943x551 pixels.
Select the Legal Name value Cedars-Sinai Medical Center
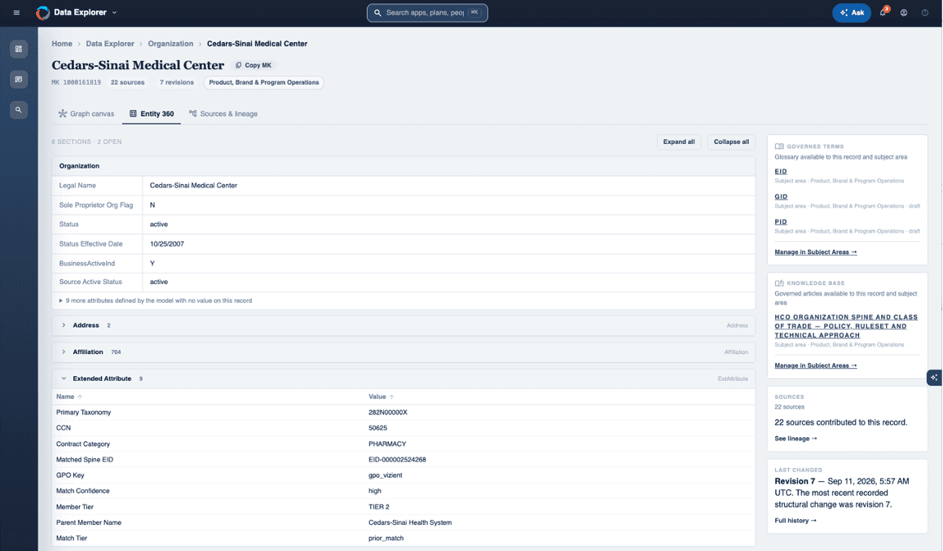[x=193, y=186]
